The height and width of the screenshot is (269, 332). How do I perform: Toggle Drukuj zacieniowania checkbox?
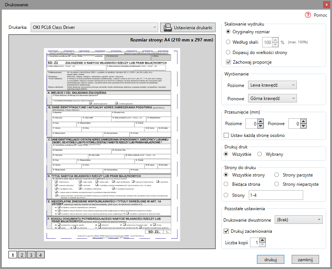tap(226, 231)
